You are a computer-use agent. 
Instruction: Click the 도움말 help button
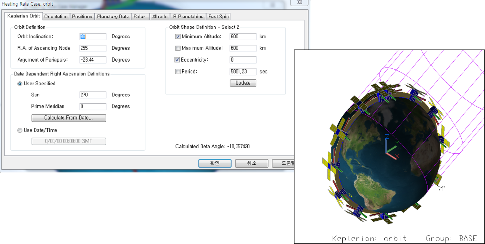pyautogui.click(x=283, y=163)
